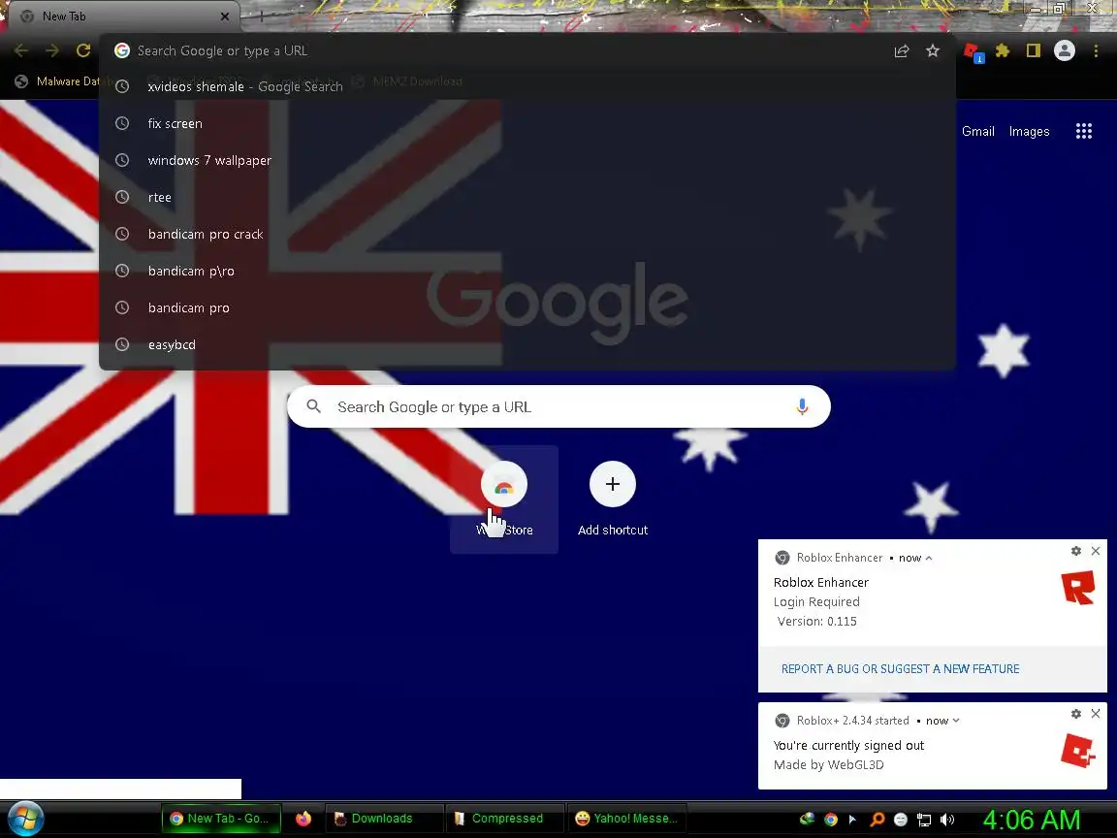Expand the Roblox+ notification chevron
The height and width of the screenshot is (838, 1117).
(955, 721)
